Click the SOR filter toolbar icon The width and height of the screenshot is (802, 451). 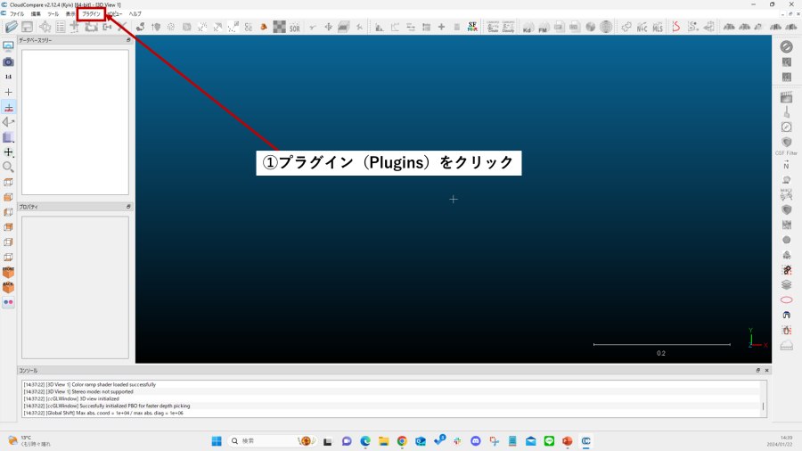click(295, 27)
